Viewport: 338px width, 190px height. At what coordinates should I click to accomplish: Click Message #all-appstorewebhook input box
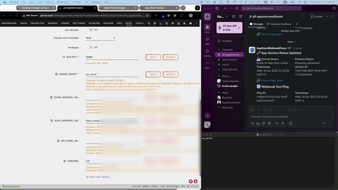(291, 117)
